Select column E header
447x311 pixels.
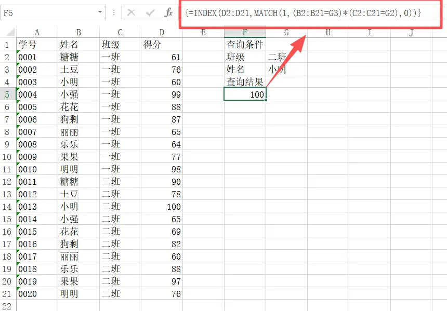pos(203,33)
